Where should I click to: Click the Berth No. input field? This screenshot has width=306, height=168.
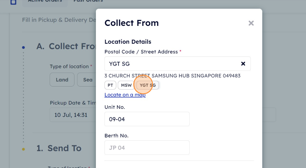coord(147,147)
